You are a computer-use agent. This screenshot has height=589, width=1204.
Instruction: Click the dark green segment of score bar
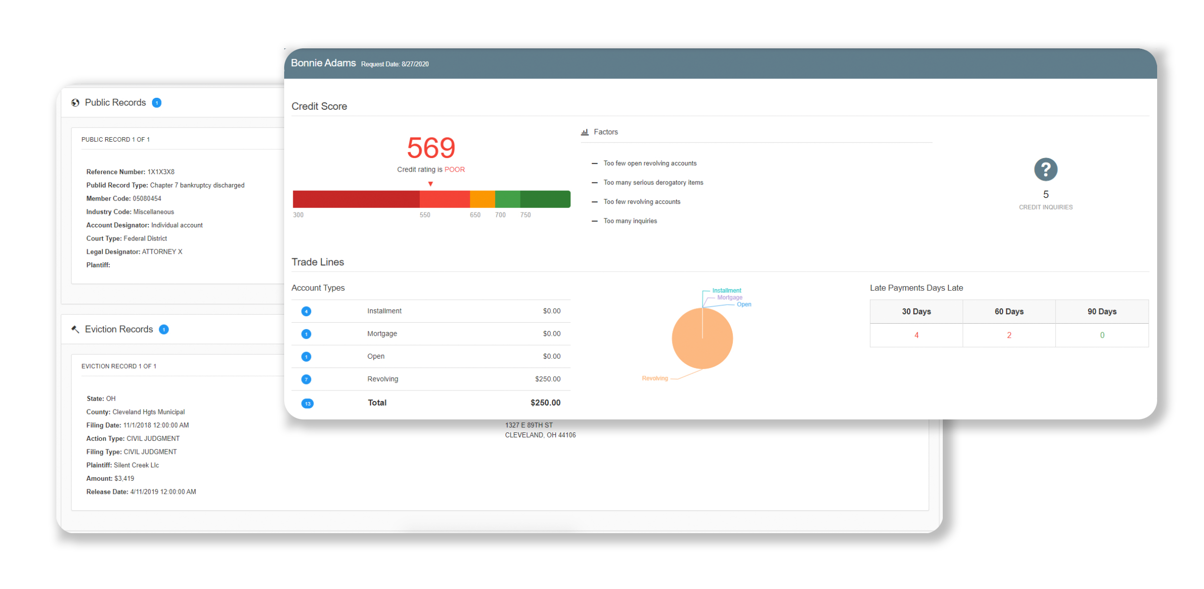[x=545, y=199]
